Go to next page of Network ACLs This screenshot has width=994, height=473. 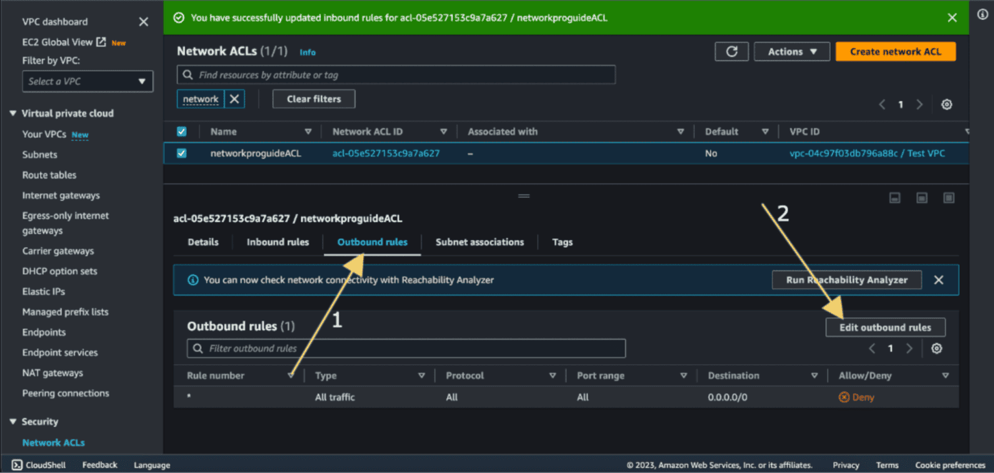(x=920, y=104)
